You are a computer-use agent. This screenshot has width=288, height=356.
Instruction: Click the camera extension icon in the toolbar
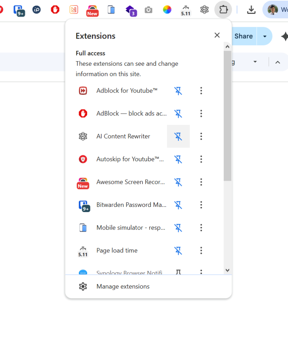148,10
